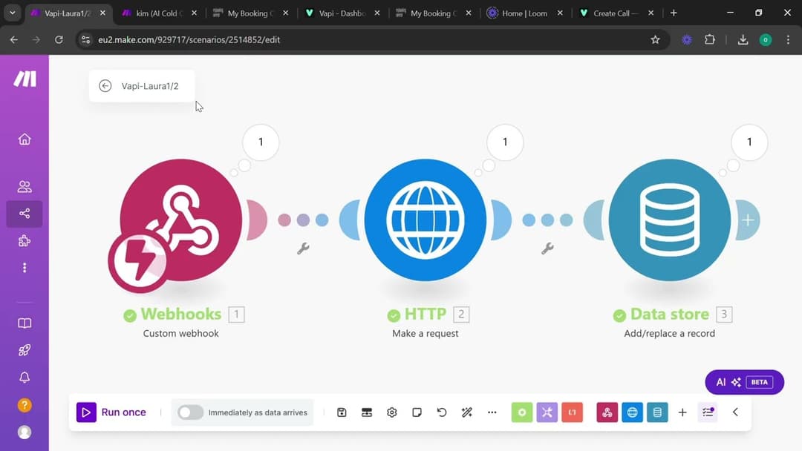The width and height of the screenshot is (802, 451).
Task: Open the toolbar More options dots
Action: pyautogui.click(x=492, y=412)
